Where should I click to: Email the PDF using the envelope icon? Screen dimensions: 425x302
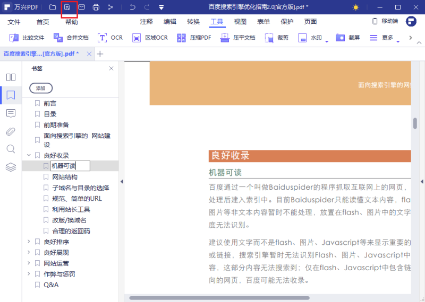[82, 7]
